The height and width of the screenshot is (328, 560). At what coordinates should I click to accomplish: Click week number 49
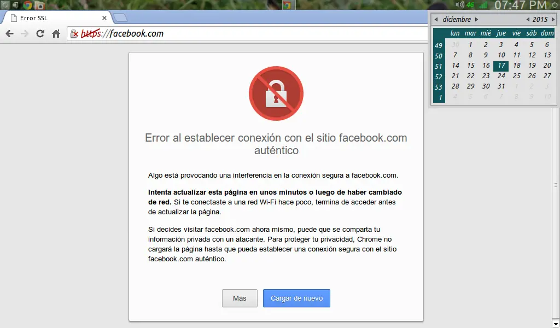coord(439,46)
